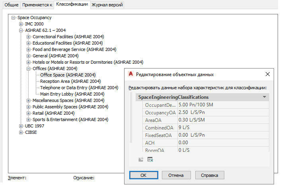Click the SpaceEngineeringClassifications header
This screenshot has width=282, height=194.
[202, 97]
